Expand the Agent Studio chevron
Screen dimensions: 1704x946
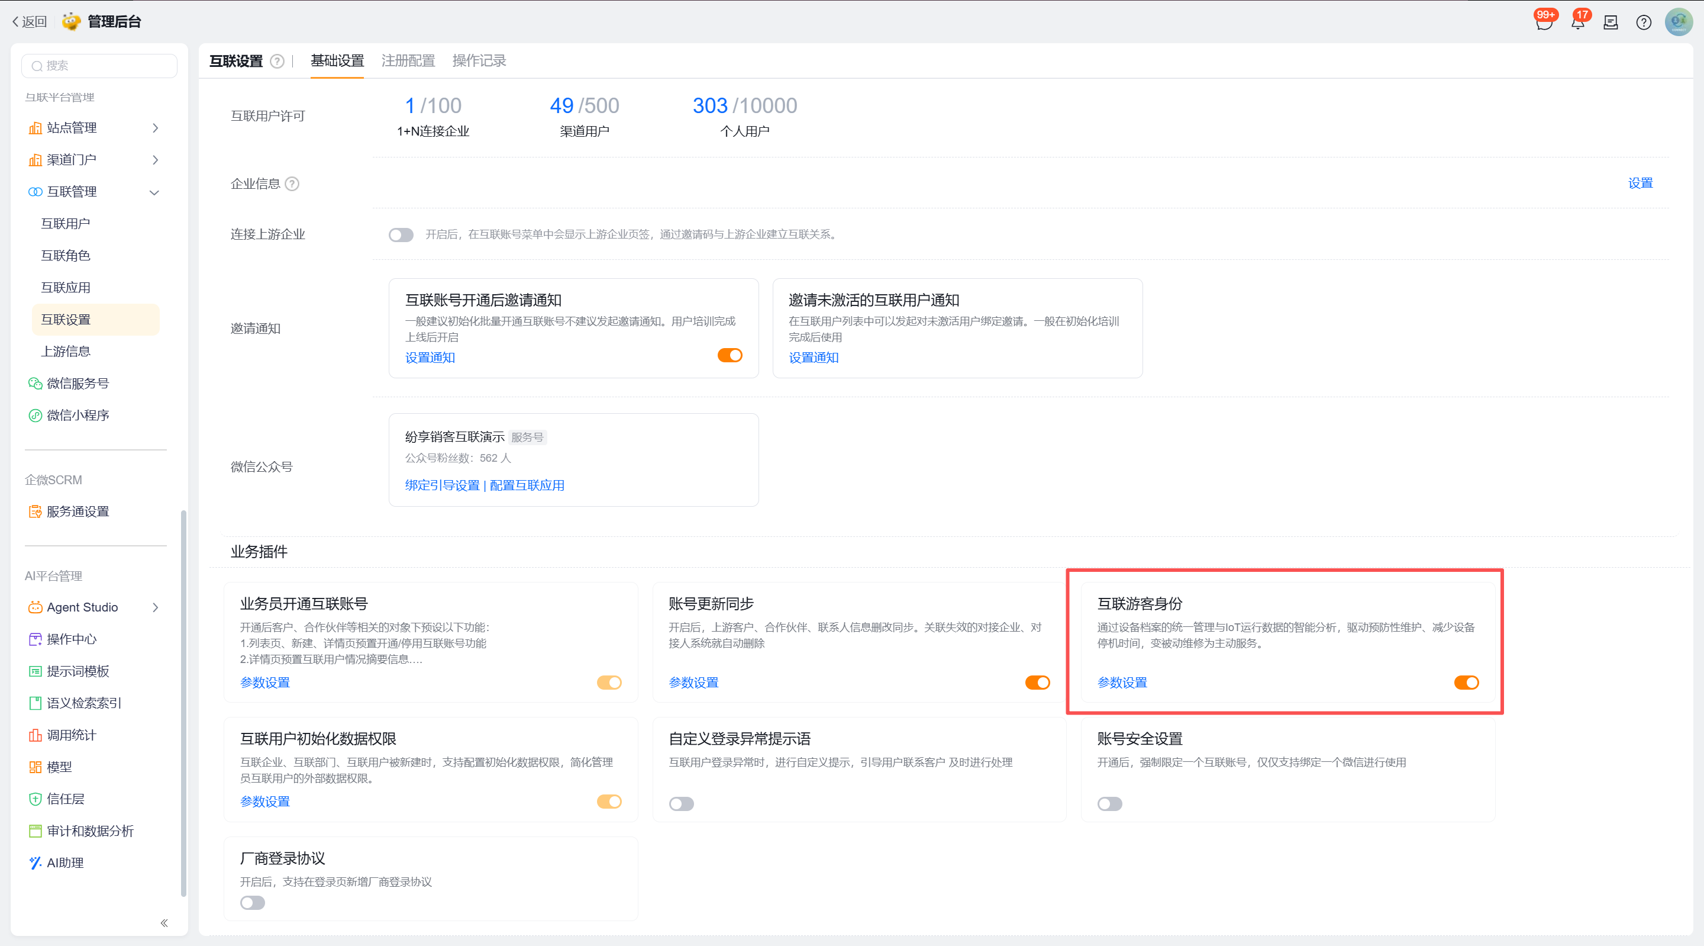[x=156, y=607]
